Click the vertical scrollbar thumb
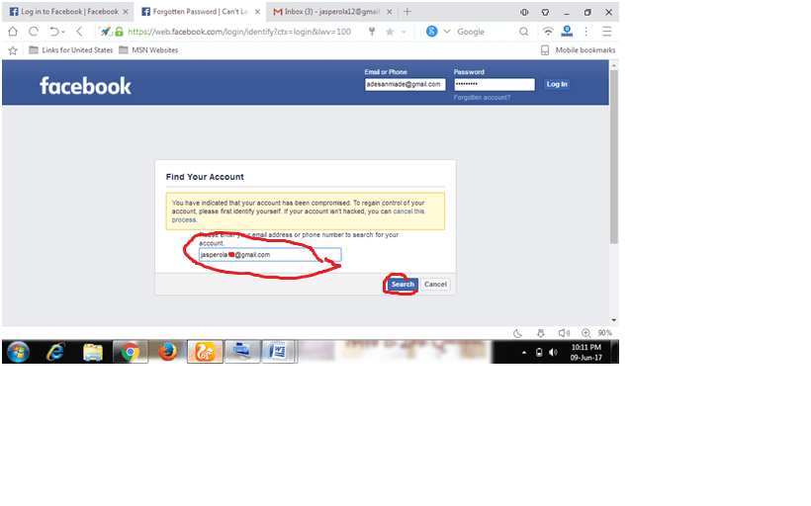The image size is (811, 506). pyautogui.click(x=614, y=156)
